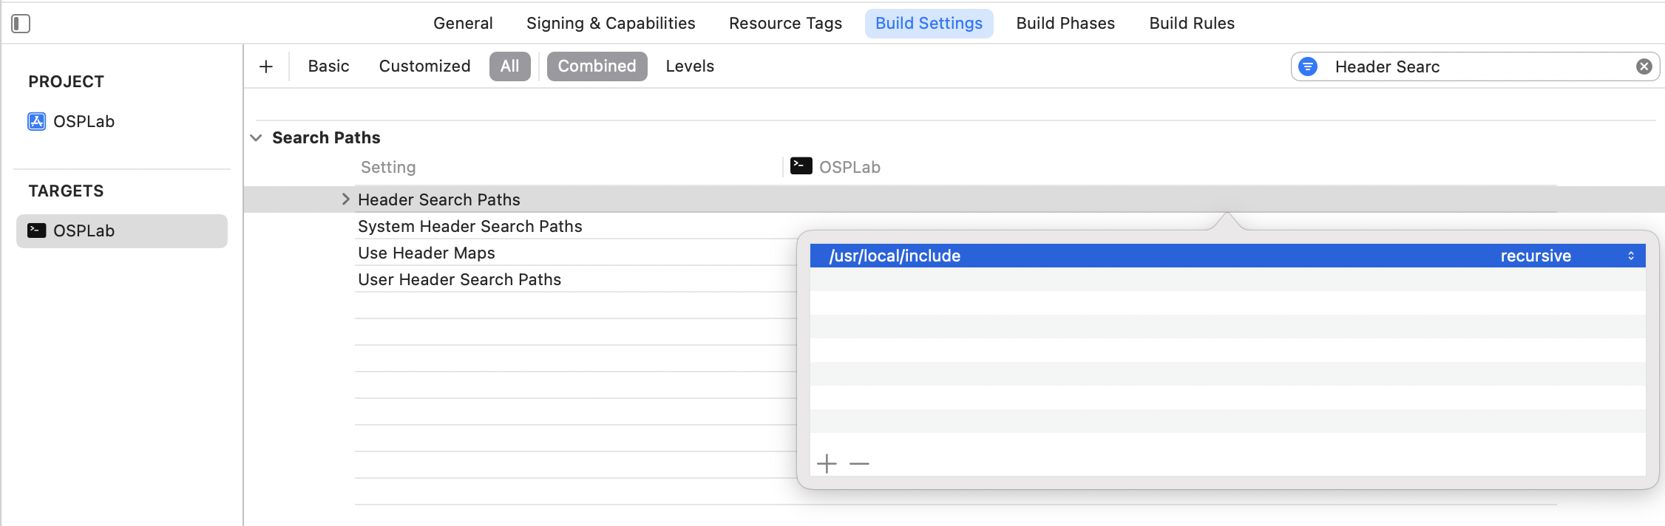Viewport: 1665px width, 526px height.
Task: Expand the Header Search Paths row
Action: click(x=345, y=199)
